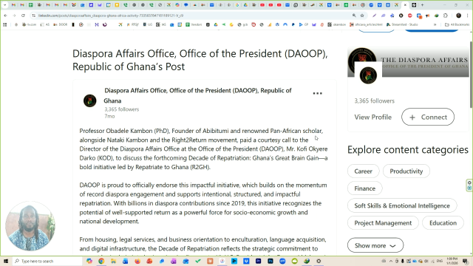The image size is (473, 266).
Task: Select the Finance category chip
Action: click(x=364, y=188)
